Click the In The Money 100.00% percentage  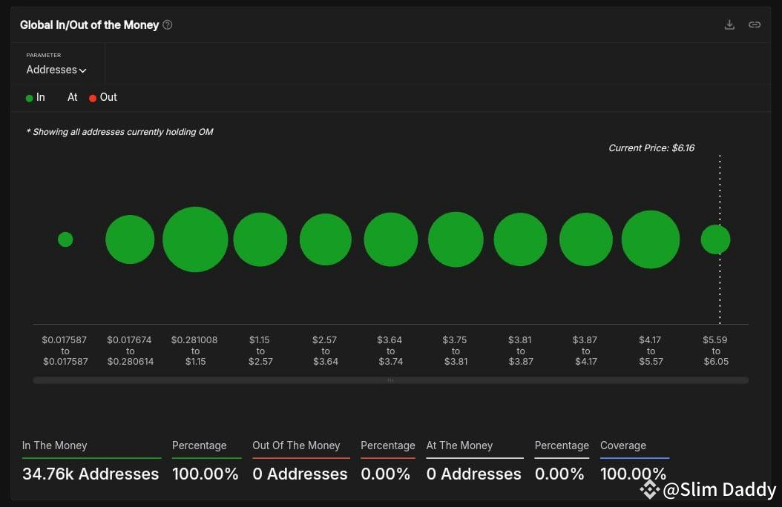pyautogui.click(x=205, y=474)
